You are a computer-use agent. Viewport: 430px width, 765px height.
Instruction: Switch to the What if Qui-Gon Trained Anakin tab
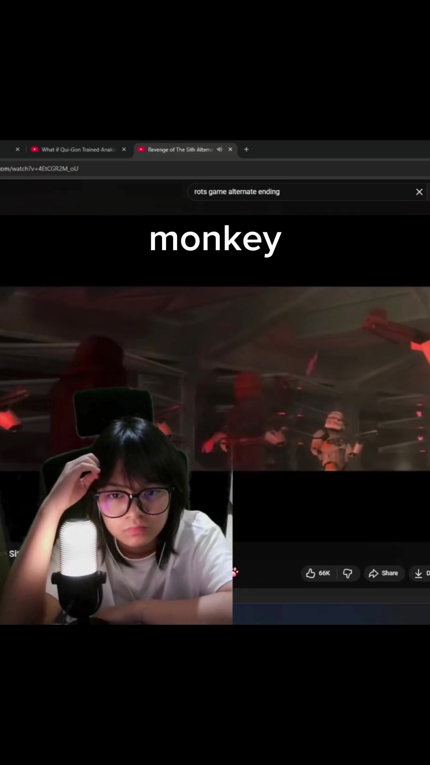click(x=78, y=149)
